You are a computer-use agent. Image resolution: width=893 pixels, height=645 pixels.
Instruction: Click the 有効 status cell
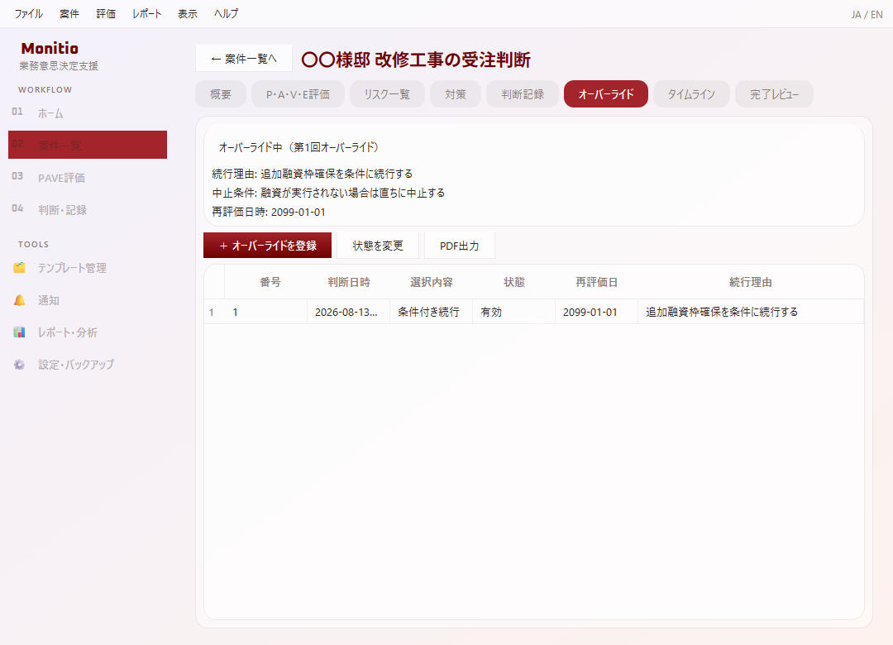tap(513, 313)
